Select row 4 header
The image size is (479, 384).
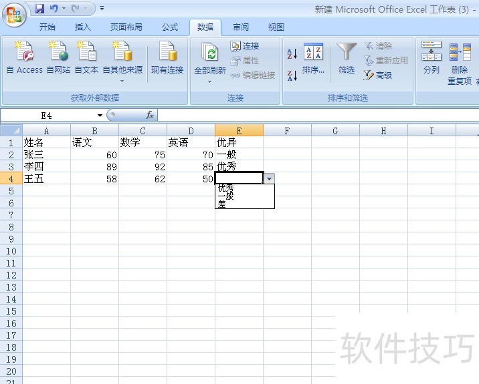click(x=11, y=179)
